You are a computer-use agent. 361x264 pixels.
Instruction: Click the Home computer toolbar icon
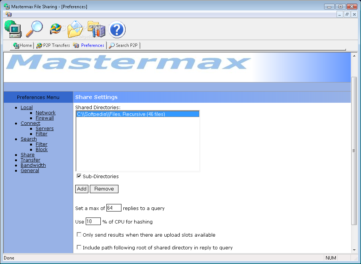[13, 29]
